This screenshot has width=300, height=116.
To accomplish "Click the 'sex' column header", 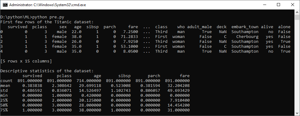I will pyautogui.click(x=63, y=27).
